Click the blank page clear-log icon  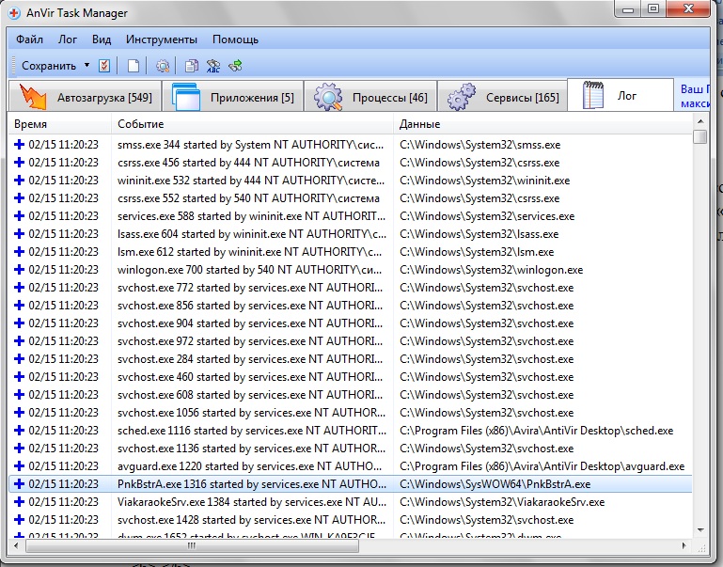coord(134,66)
